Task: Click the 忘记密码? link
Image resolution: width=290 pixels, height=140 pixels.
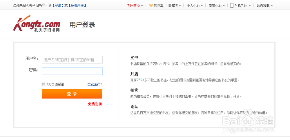Action: [x=95, y=85]
